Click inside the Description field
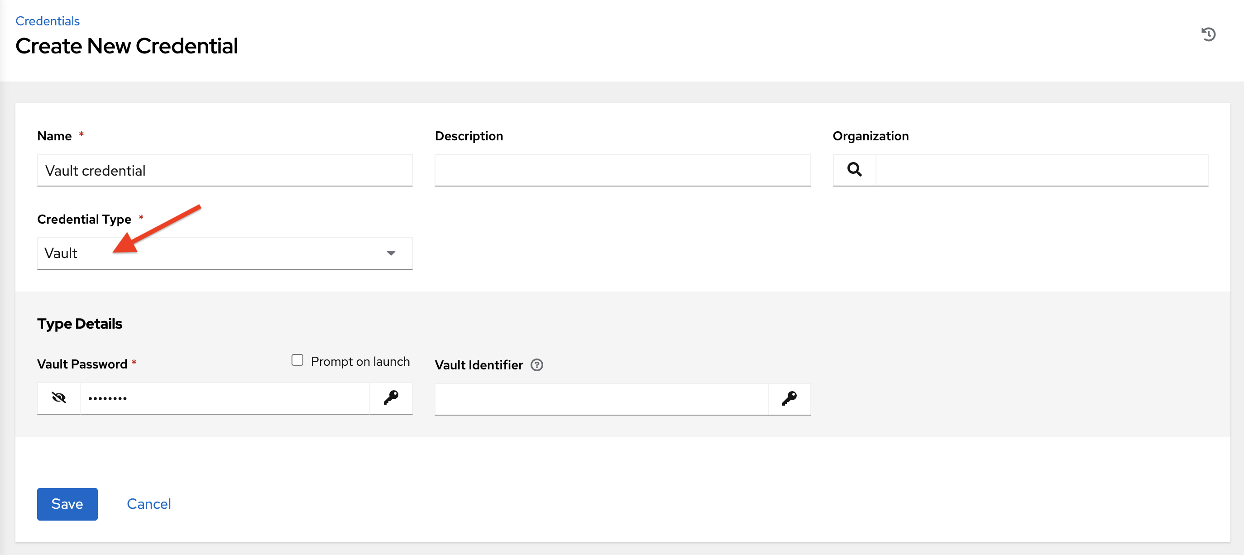Viewport: 1244px width, 555px height. pos(622,170)
